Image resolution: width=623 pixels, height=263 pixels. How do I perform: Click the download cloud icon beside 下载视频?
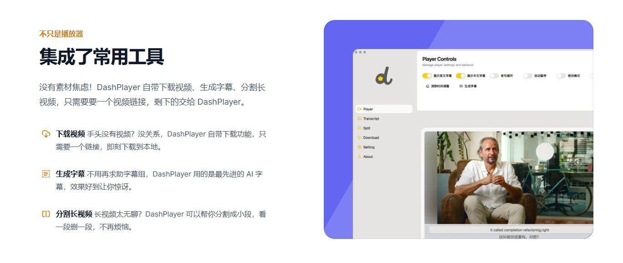(46, 134)
